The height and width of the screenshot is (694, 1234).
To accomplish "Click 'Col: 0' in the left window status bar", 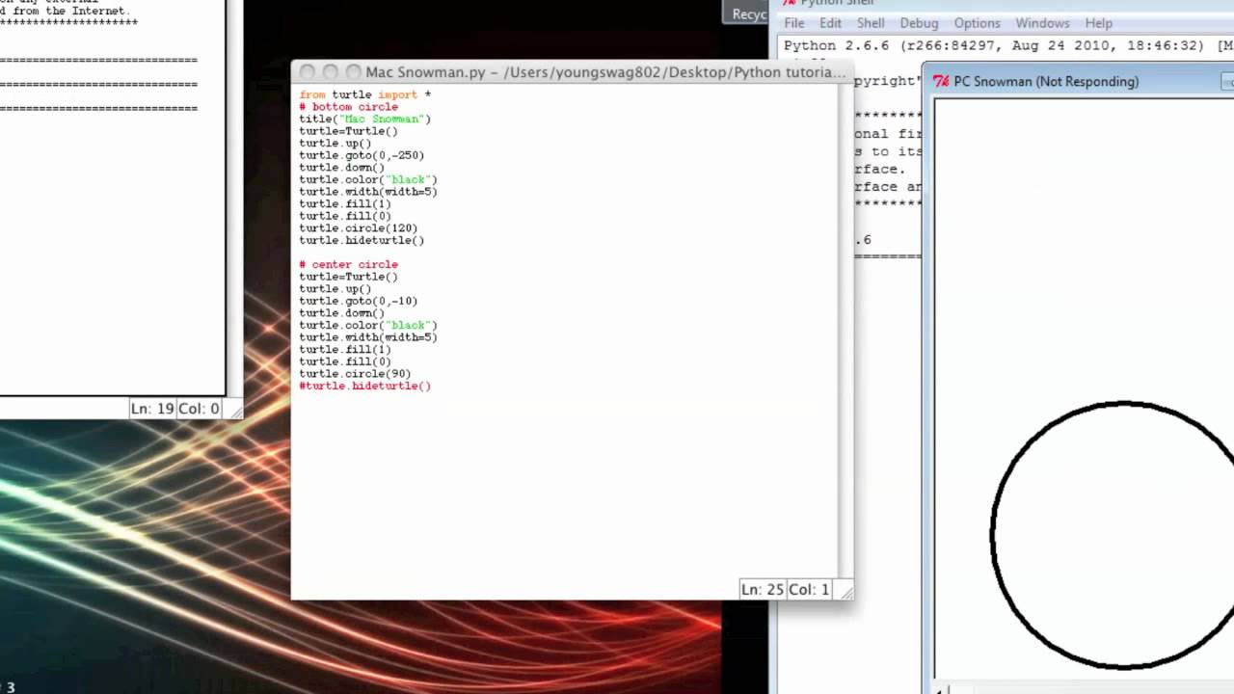I will (200, 409).
